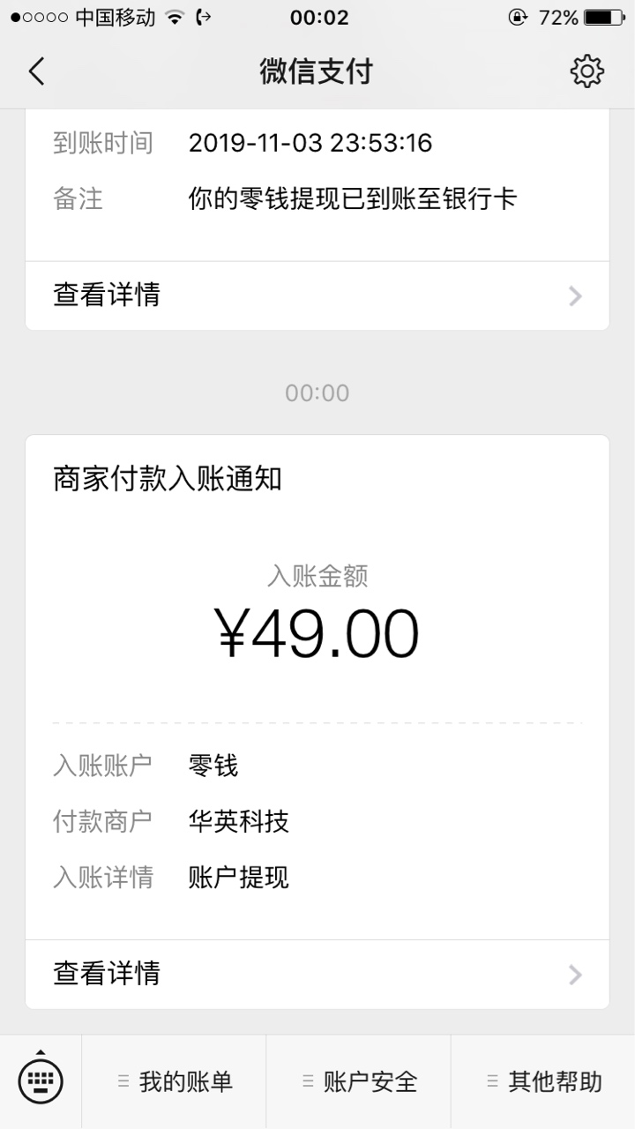Open 其他帮助 bottom menu
The height and width of the screenshot is (1129, 635).
[543, 1081]
